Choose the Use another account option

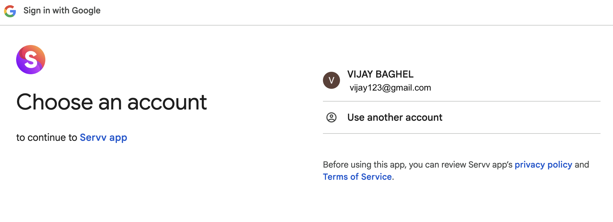(x=395, y=117)
